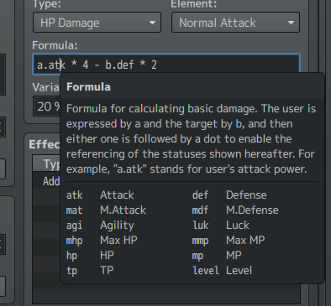Click the mdf M.Defense entry in tooltip
The height and width of the screenshot is (306, 331).
tap(235, 210)
